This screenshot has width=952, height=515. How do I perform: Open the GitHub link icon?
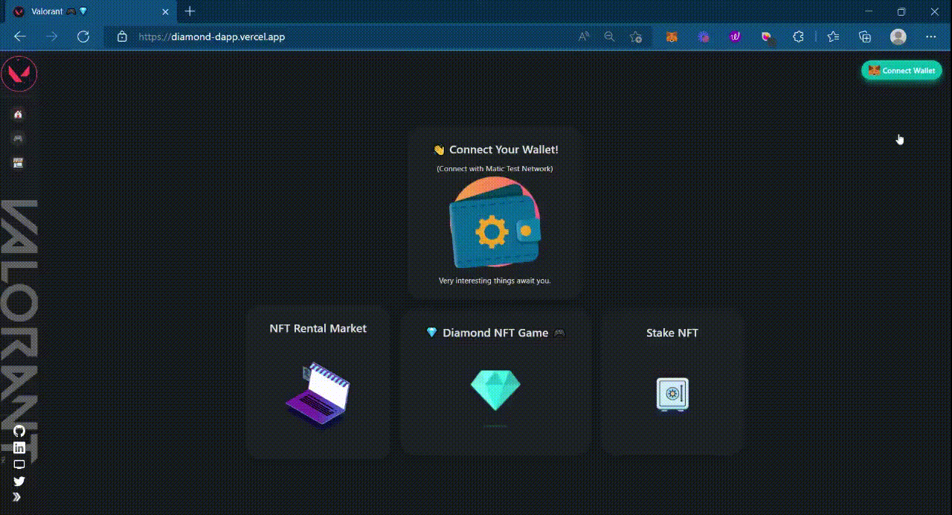pyautogui.click(x=19, y=431)
